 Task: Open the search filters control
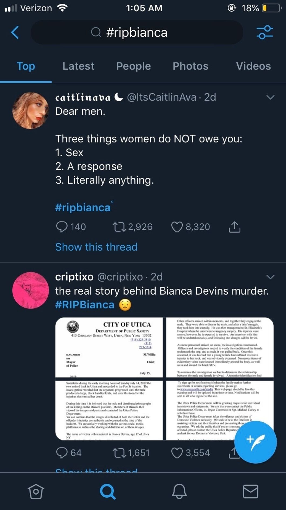click(x=265, y=32)
